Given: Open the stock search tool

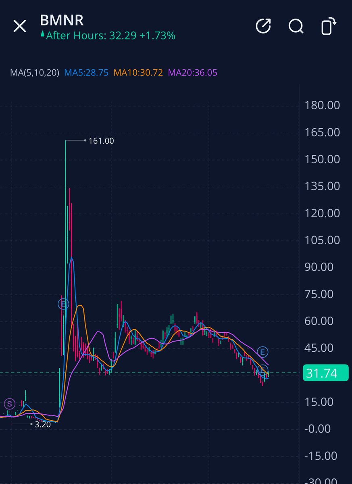Looking at the screenshot, I should 296,27.
